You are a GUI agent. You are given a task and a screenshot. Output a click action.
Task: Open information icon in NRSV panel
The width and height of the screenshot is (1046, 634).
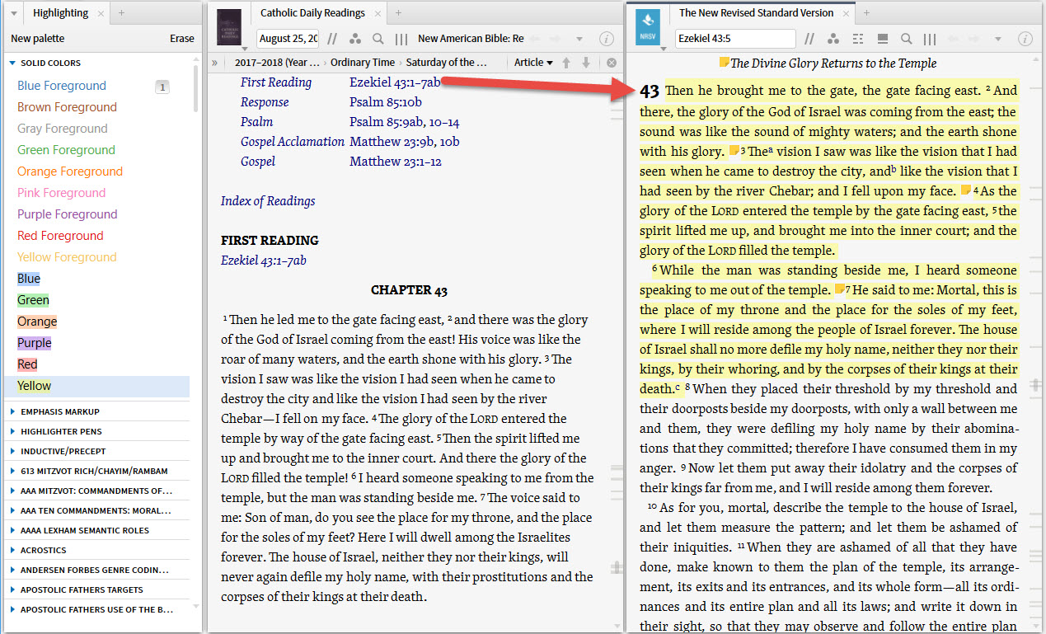(1025, 39)
